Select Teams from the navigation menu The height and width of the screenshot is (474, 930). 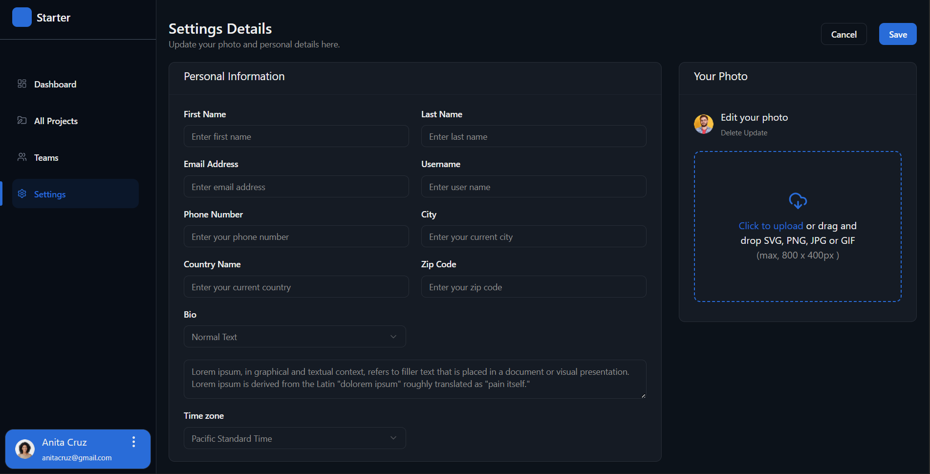point(46,157)
